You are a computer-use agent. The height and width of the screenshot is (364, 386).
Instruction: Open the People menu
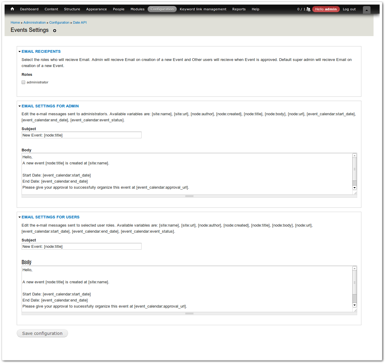118,9
